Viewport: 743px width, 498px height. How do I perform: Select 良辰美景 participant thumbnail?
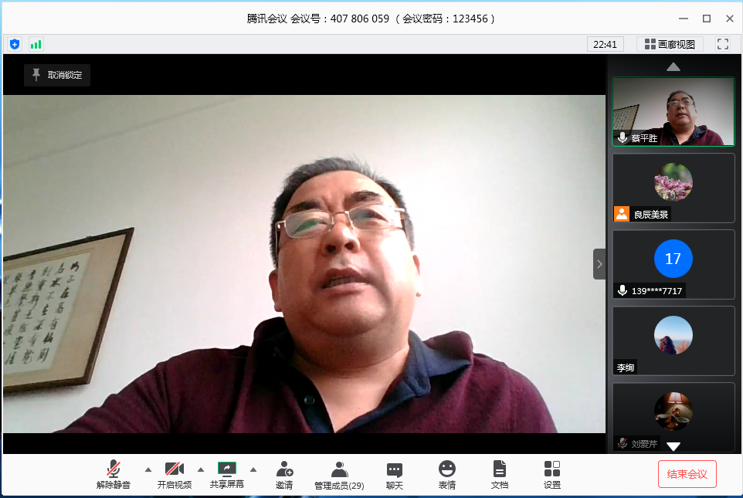coord(673,188)
